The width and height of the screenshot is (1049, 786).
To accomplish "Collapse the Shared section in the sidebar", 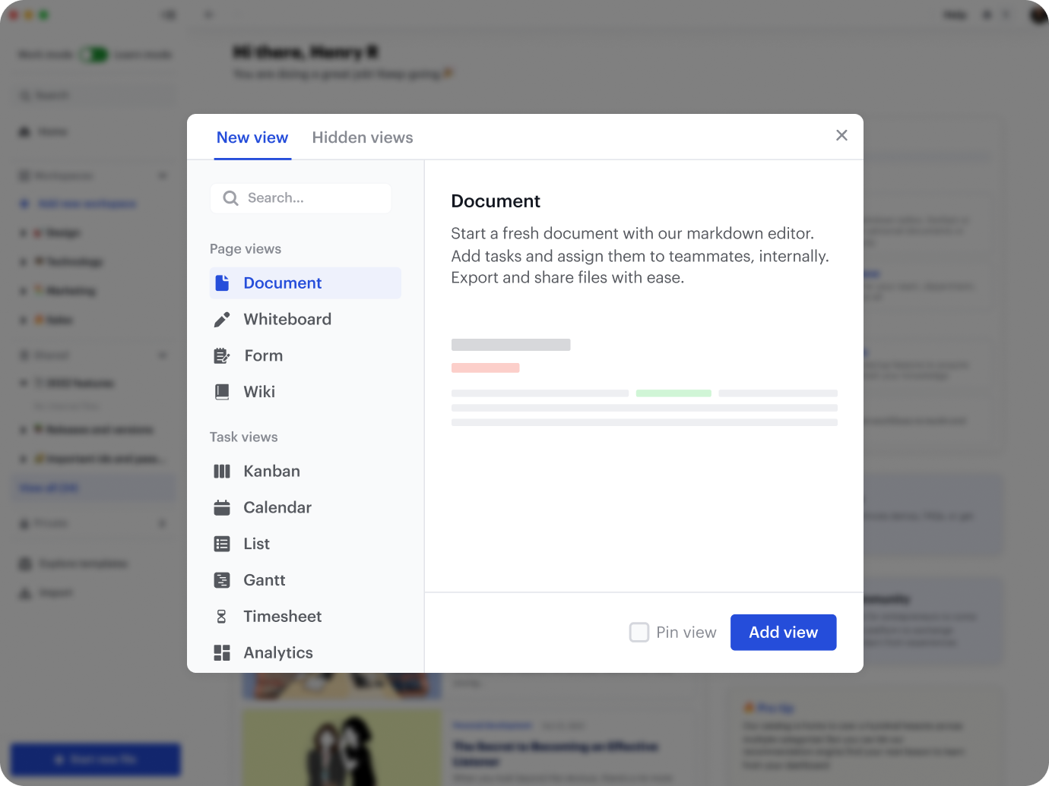I will pyautogui.click(x=163, y=355).
